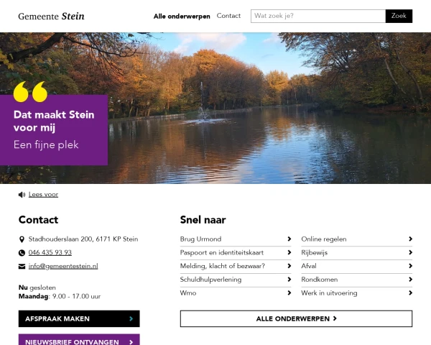Open the Alle onderwerpen menu item
The width and height of the screenshot is (431, 345).
[182, 17]
